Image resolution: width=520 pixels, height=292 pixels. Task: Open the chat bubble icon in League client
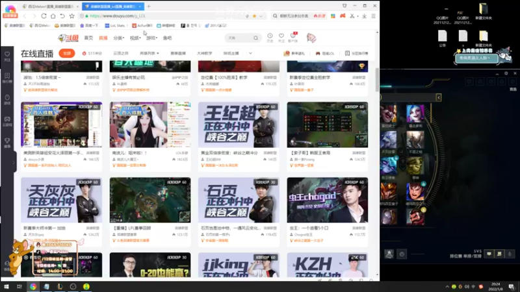(489, 254)
